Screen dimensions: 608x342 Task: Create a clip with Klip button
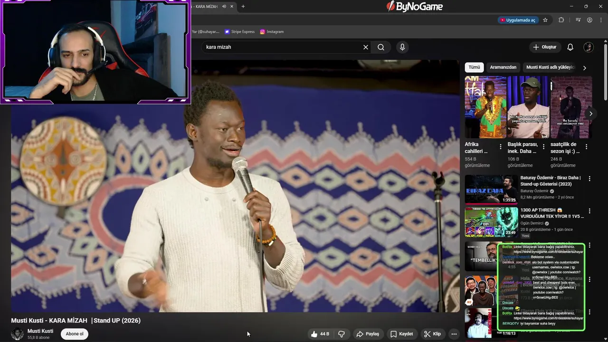432,334
